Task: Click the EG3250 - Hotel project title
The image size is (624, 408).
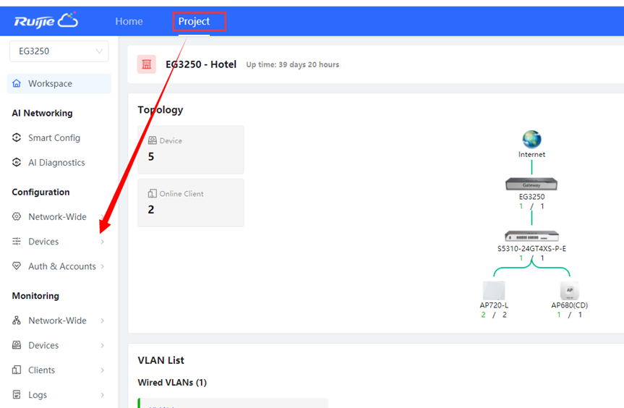Action: click(x=201, y=64)
